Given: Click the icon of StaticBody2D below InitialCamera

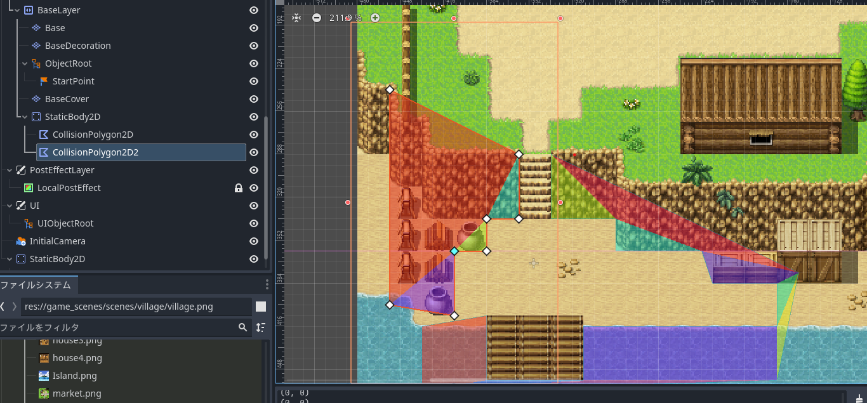Looking at the screenshot, I should 20,259.
